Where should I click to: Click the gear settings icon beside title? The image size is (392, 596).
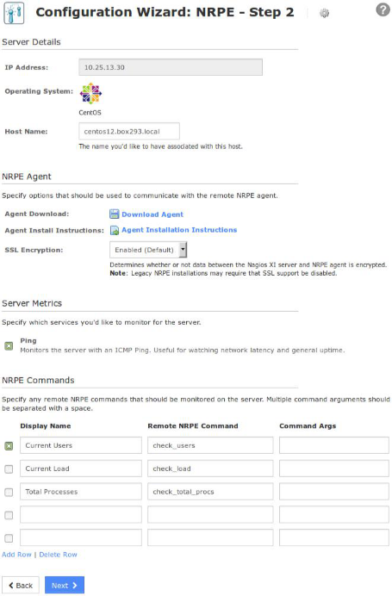click(x=324, y=13)
